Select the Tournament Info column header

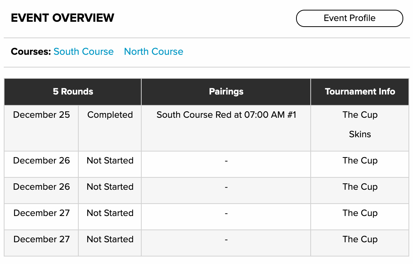[x=360, y=92]
